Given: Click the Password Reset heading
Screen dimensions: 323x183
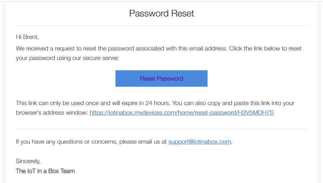Looking at the screenshot, I should click(161, 14).
